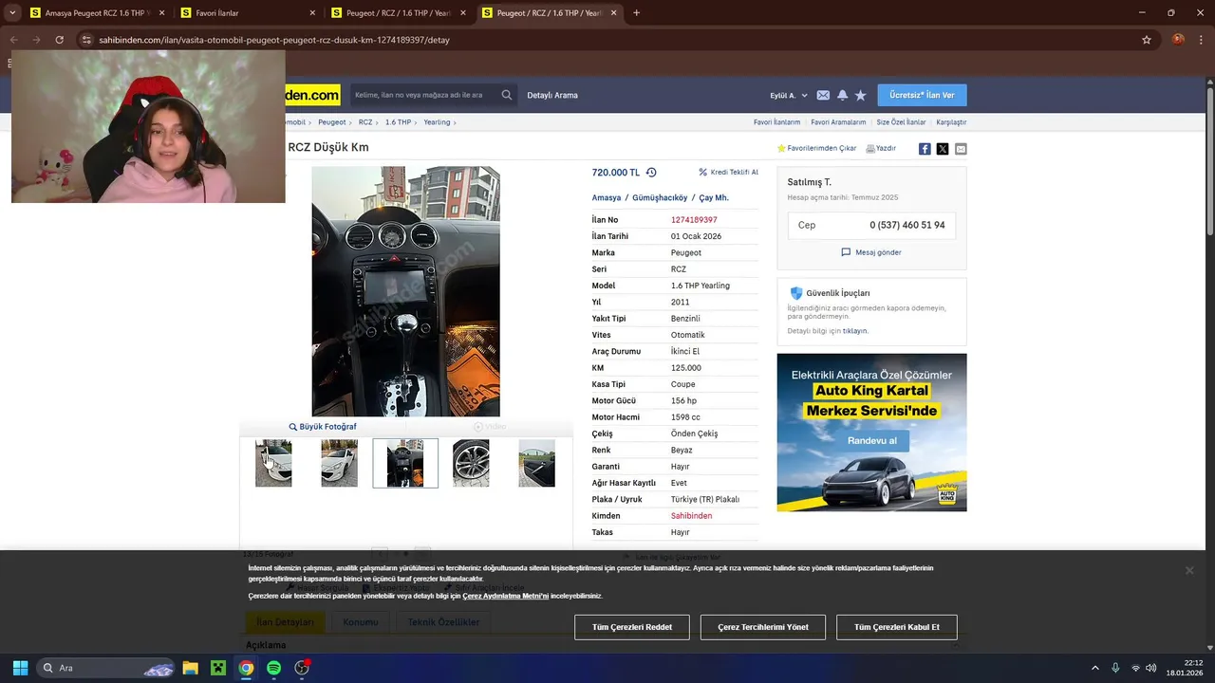The image size is (1215, 683).
Task: Switch to Chrome in the taskbar
Action: point(246,668)
